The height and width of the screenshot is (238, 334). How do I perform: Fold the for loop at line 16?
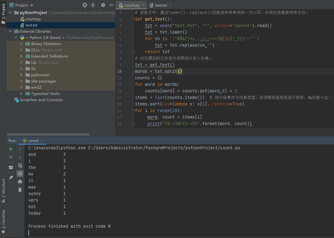pyautogui.click(x=133, y=110)
